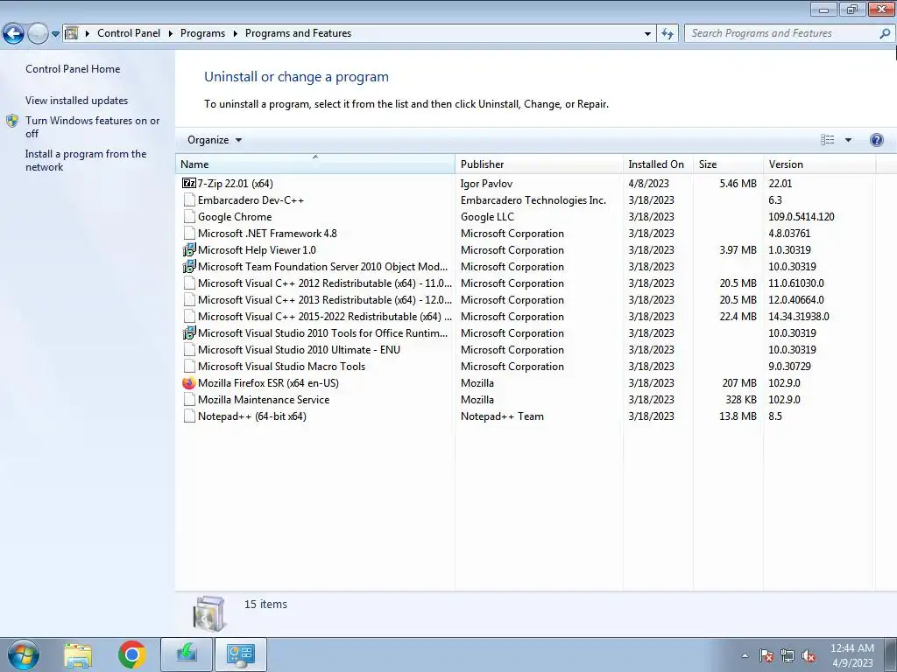Click the Embarcadero Dev-C++ row icon
The width and height of the screenshot is (897, 672).
[189, 200]
